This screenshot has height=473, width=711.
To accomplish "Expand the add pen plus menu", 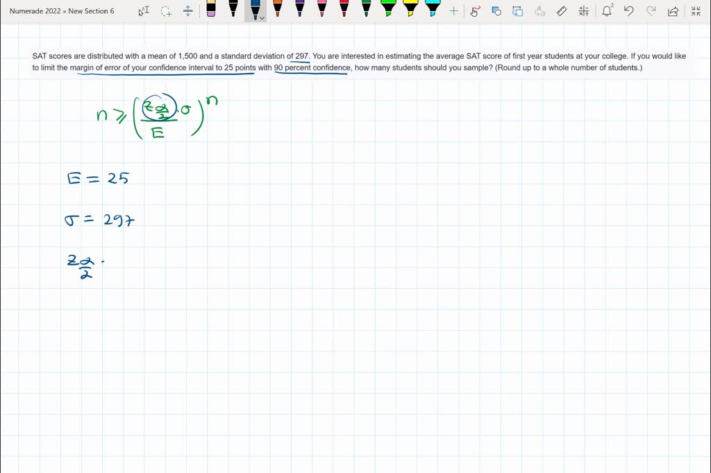I will [453, 11].
